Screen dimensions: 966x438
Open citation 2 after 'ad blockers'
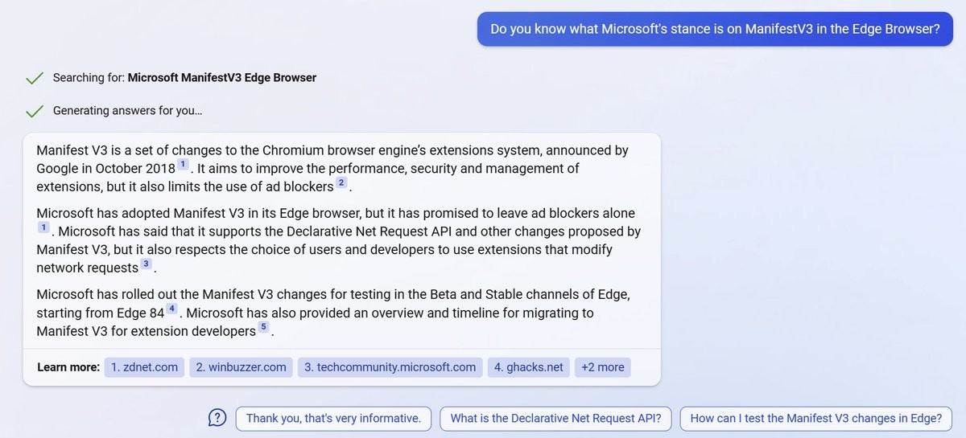[x=341, y=183]
